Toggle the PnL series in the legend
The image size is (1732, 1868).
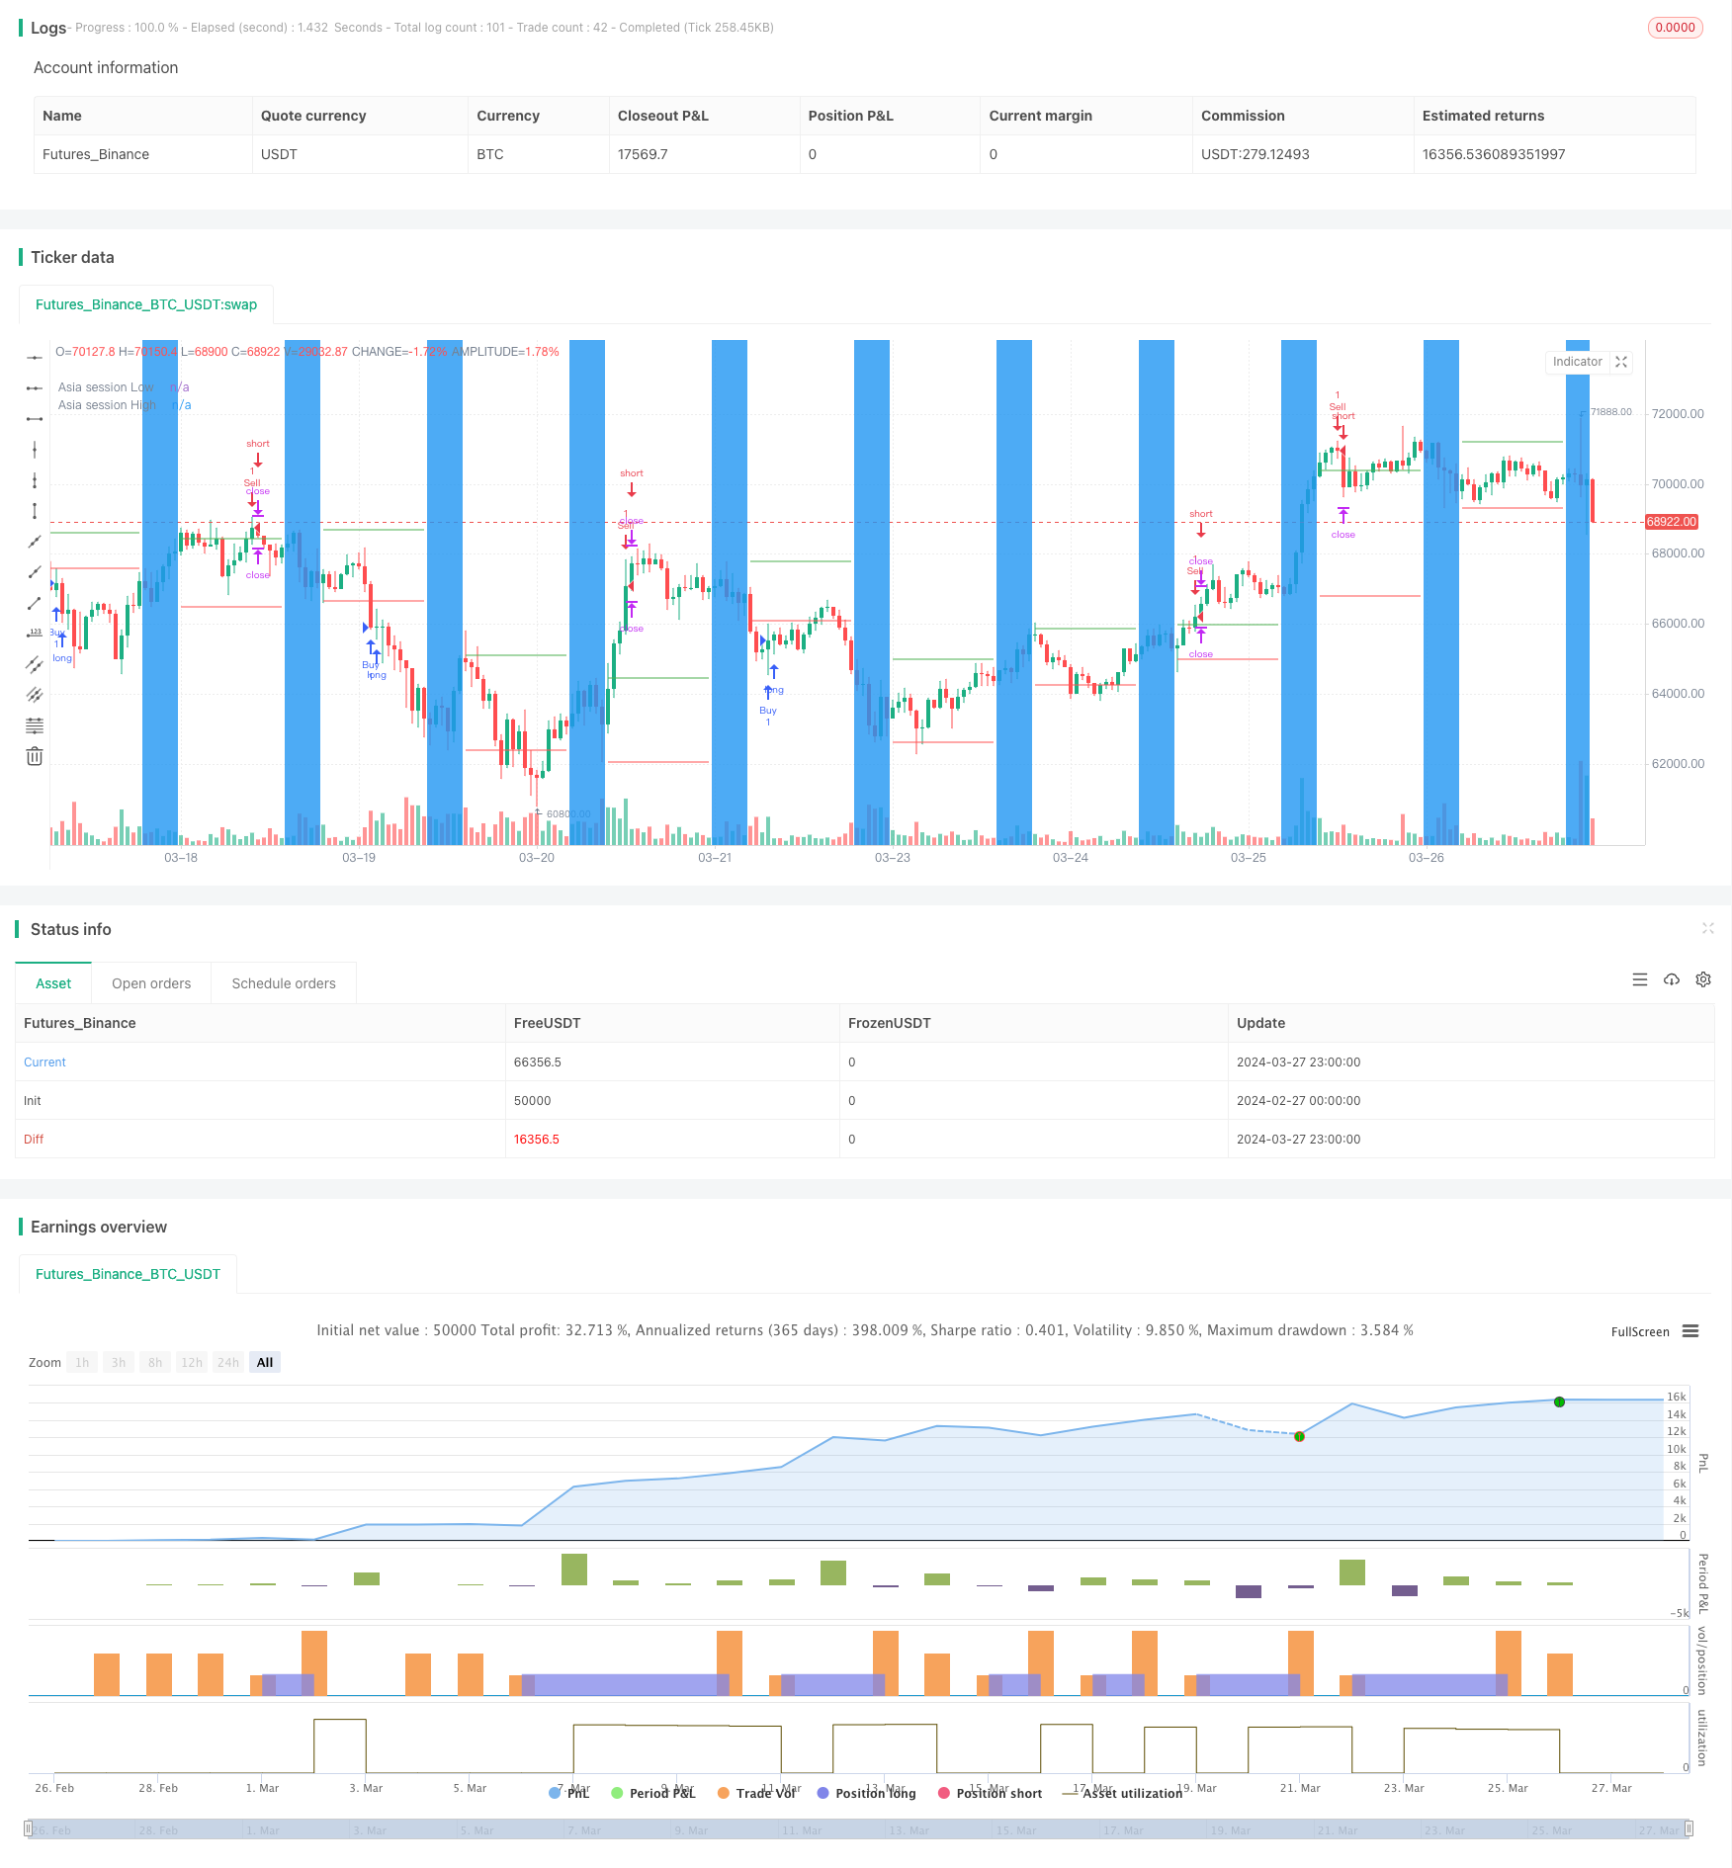568,1793
